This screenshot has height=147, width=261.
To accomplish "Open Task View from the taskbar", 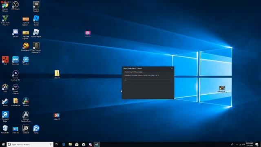I will point(57,144).
